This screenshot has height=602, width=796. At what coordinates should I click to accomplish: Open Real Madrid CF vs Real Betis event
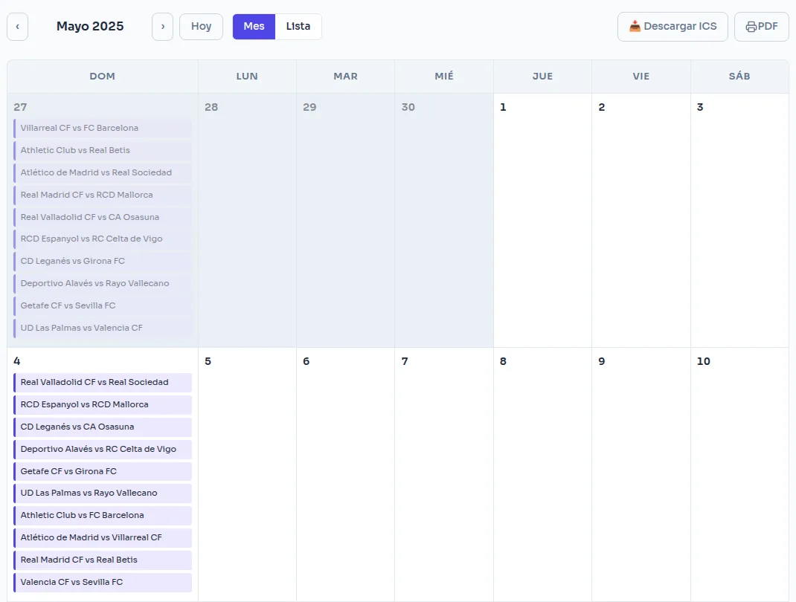pos(103,560)
